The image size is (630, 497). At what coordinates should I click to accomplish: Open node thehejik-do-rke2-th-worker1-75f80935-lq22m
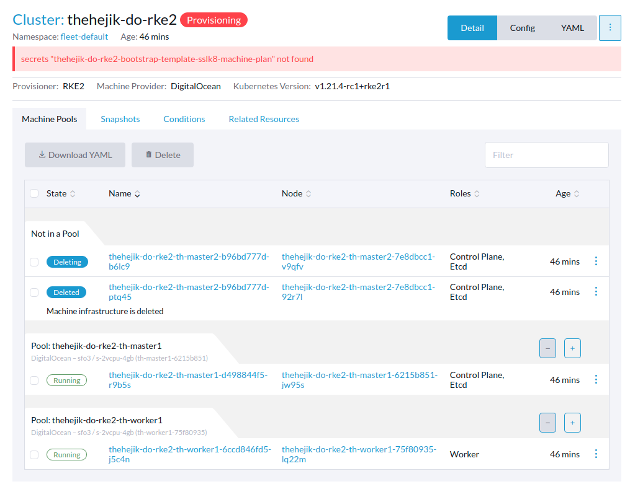[x=359, y=454]
